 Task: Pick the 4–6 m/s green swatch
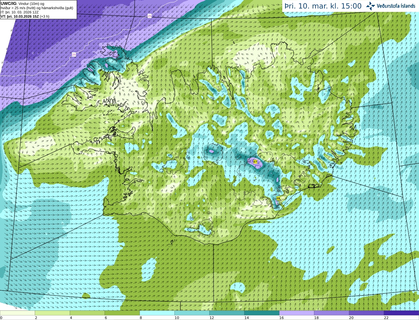pyautogui.click(x=87, y=313)
